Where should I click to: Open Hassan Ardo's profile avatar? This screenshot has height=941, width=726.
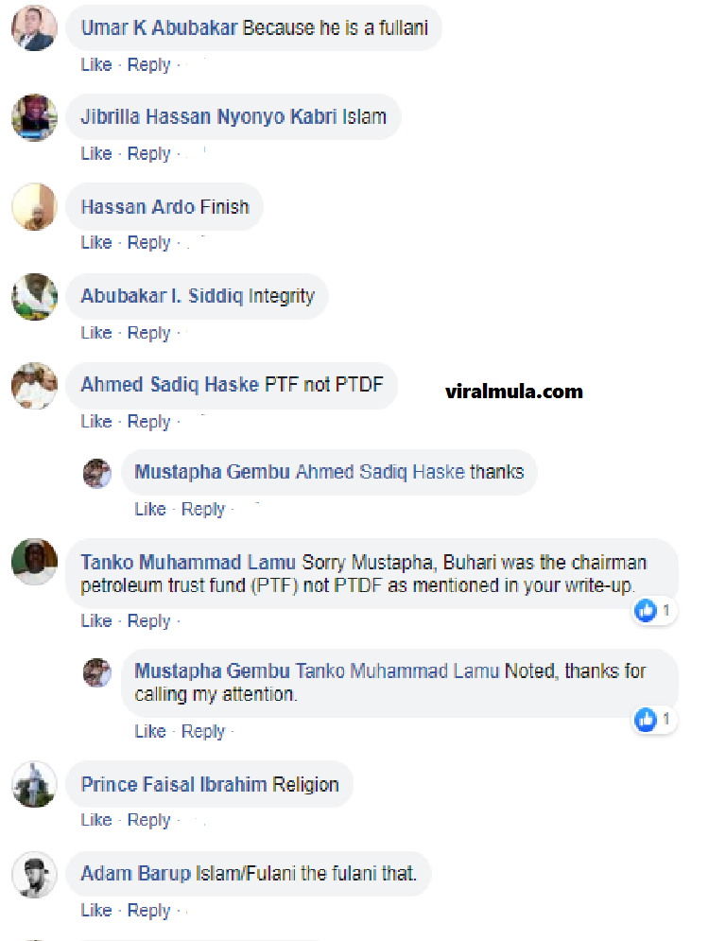[34, 206]
